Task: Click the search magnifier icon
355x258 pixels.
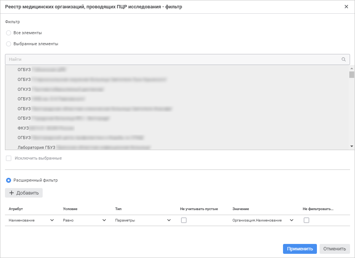Action: pyautogui.click(x=344, y=59)
